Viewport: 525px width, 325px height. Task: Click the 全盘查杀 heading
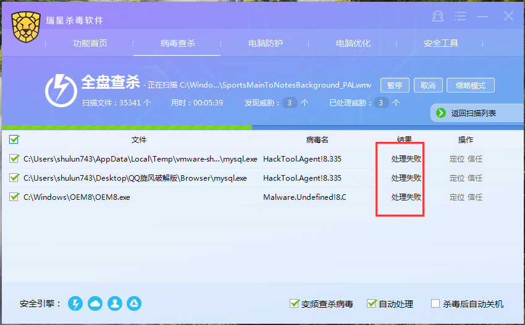click(111, 82)
